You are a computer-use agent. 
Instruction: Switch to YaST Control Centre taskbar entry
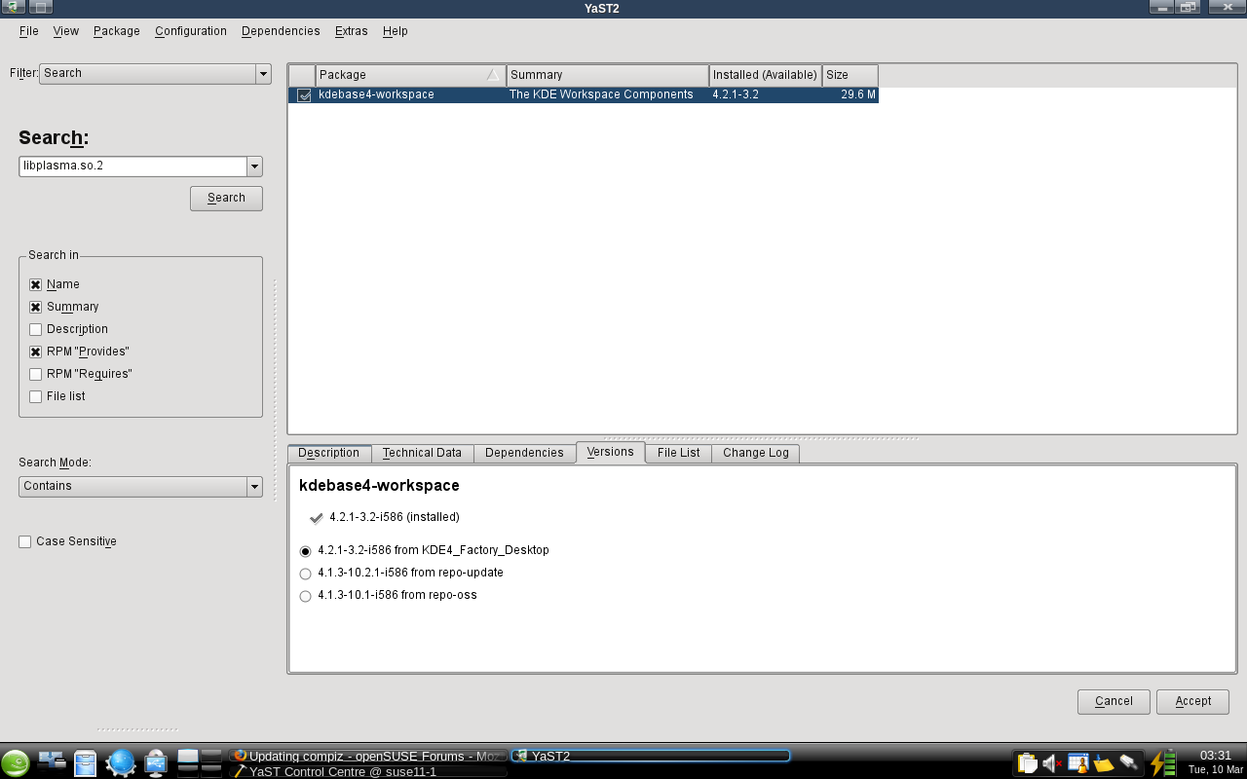(368, 771)
